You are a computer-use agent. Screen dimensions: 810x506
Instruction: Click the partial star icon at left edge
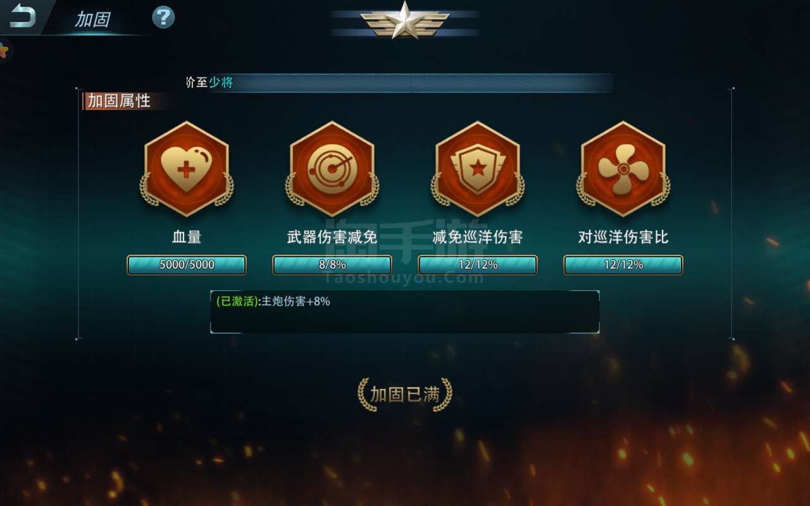tap(4, 50)
